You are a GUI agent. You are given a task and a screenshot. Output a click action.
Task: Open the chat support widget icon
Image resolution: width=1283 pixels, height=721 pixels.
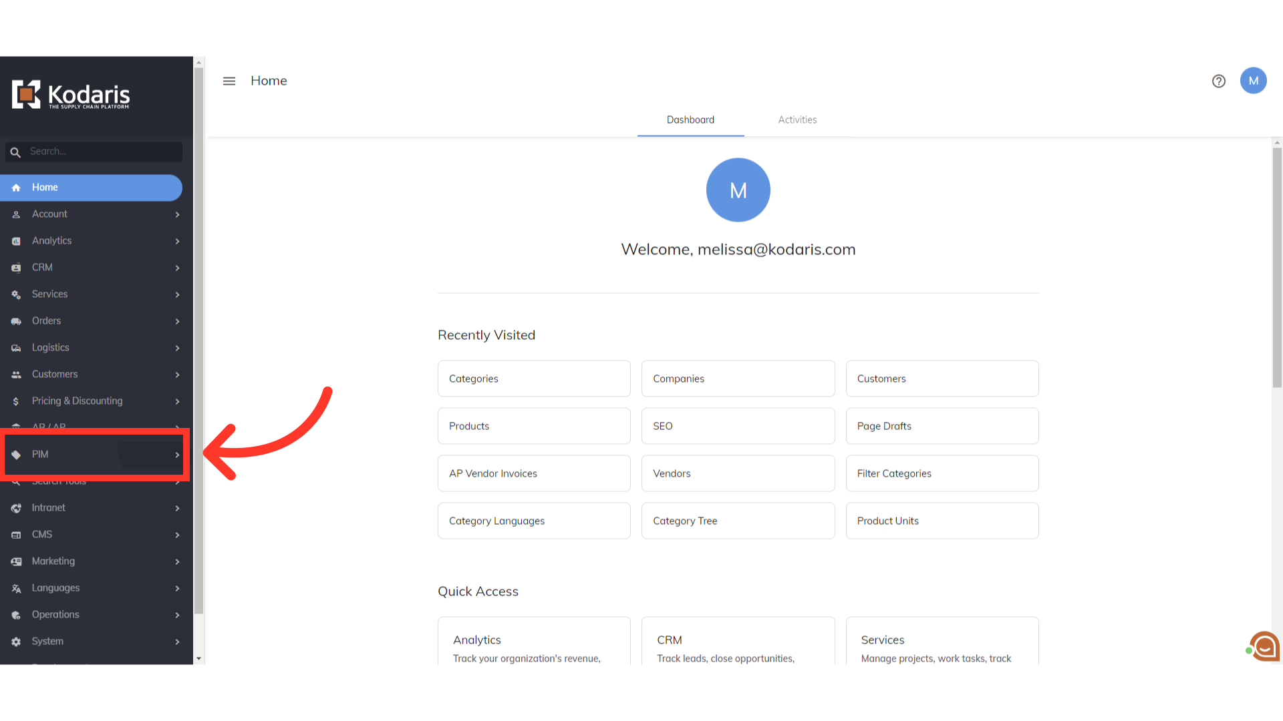[x=1264, y=646]
